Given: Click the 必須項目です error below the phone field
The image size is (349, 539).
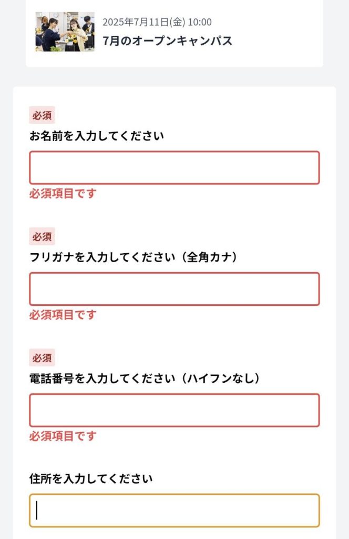Looking at the screenshot, I should (63, 436).
